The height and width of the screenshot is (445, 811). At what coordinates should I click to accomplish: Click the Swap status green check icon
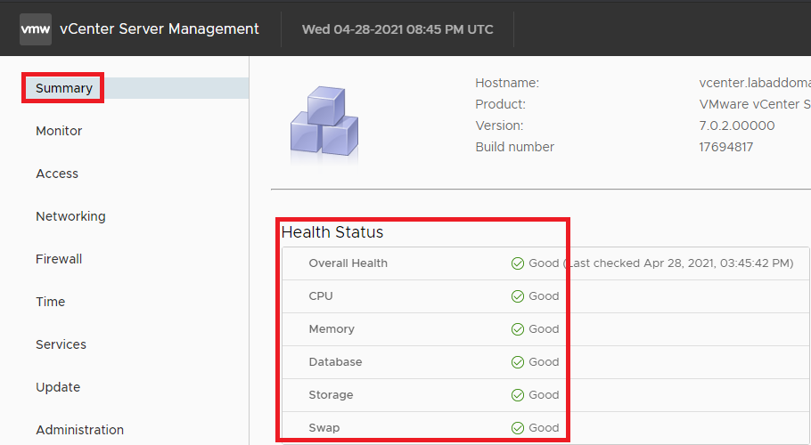point(517,428)
